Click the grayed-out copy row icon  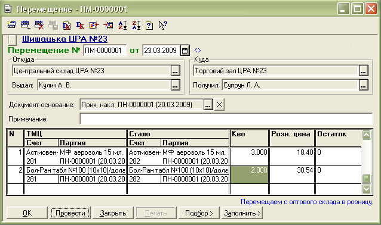(53, 25)
